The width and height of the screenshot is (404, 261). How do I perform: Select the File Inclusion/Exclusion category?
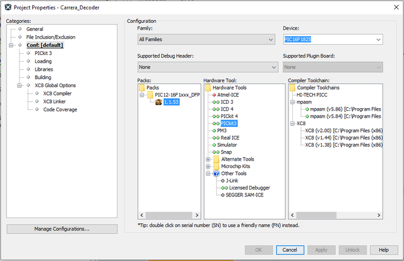point(50,37)
